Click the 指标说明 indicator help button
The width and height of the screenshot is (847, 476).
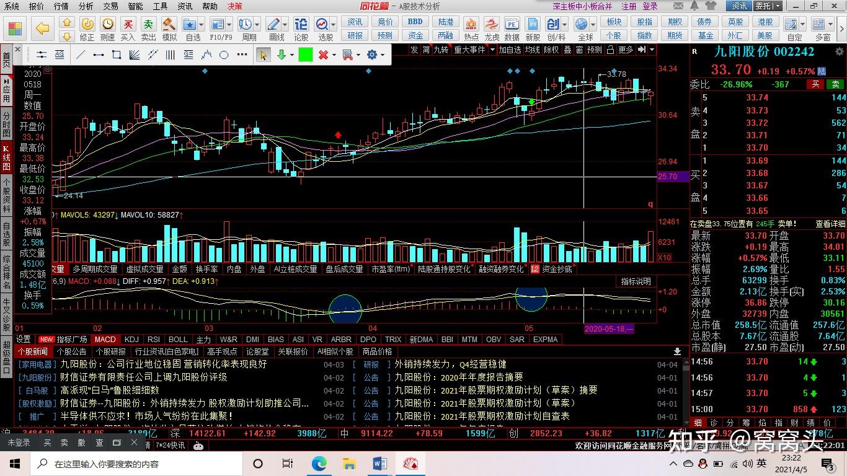click(x=636, y=281)
